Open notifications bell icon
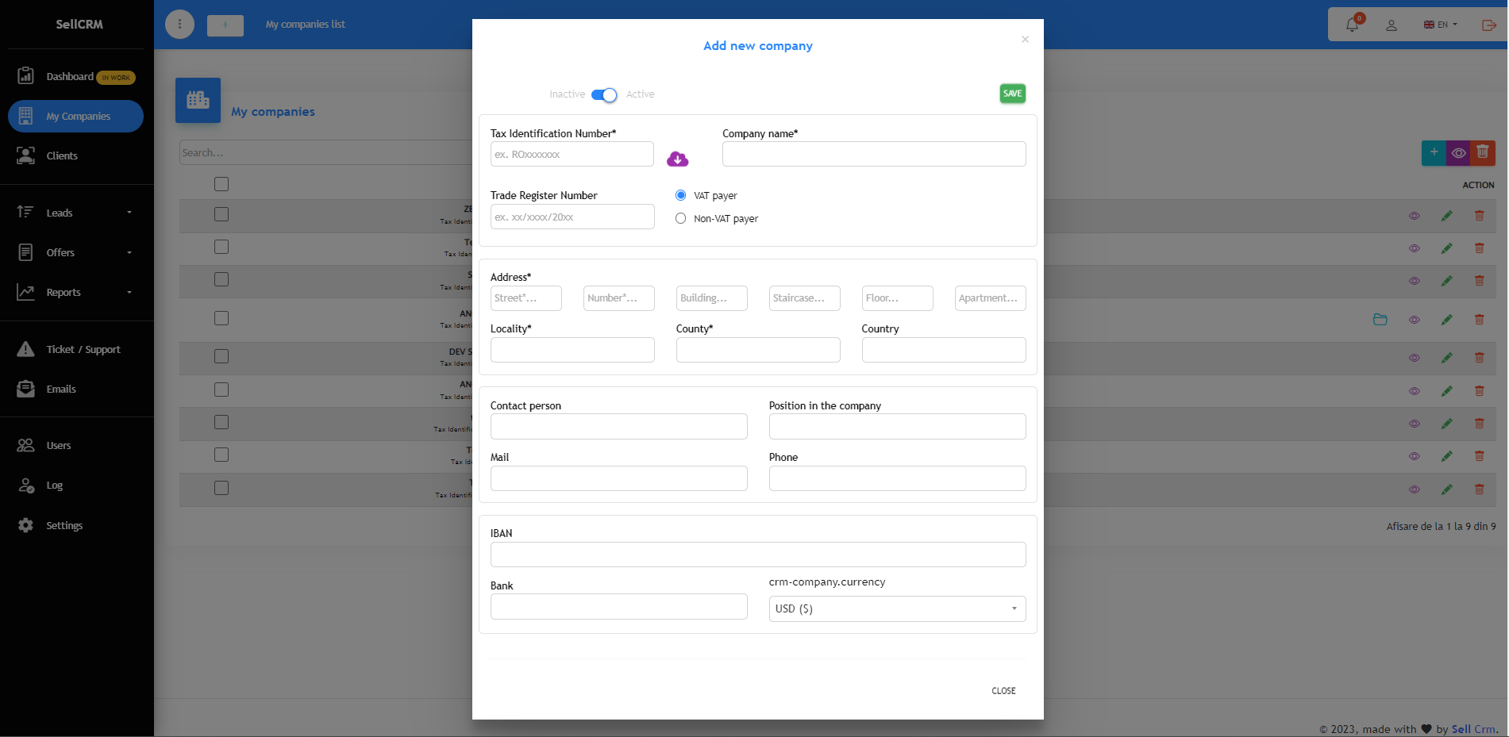The image size is (1509, 737). pos(1352,25)
